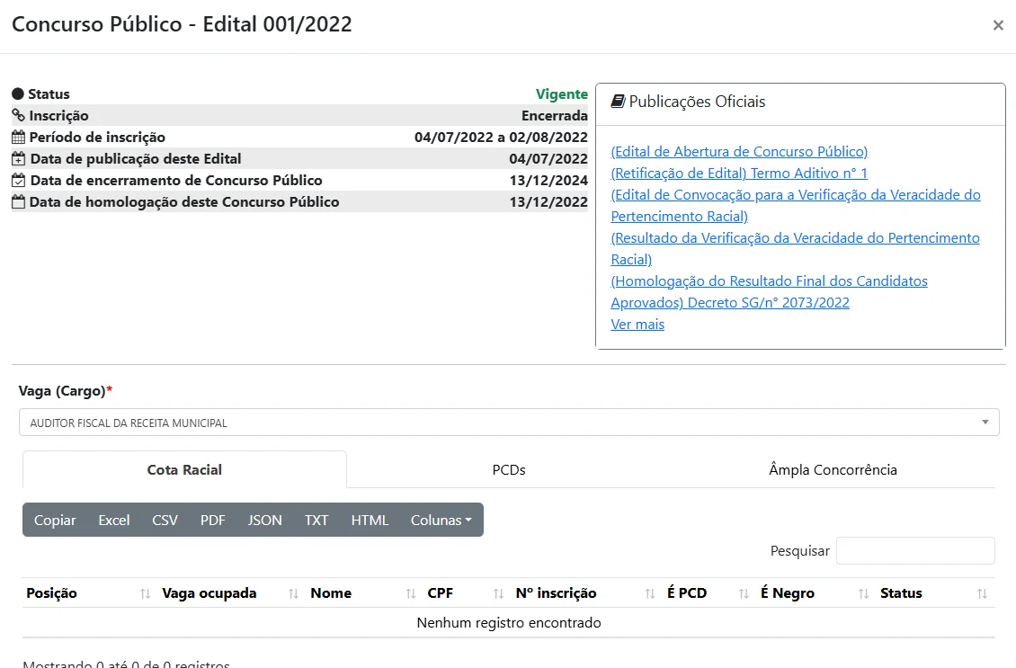Image resolution: width=1016 pixels, height=668 pixels.
Task: Sort by Nome column arrows
Action: (411, 593)
